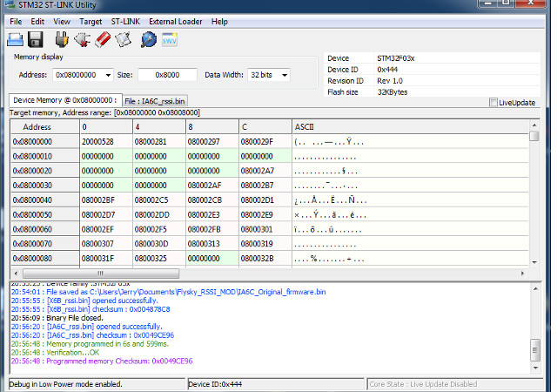
Task: Select cell 080002AF
Action: pos(212,186)
